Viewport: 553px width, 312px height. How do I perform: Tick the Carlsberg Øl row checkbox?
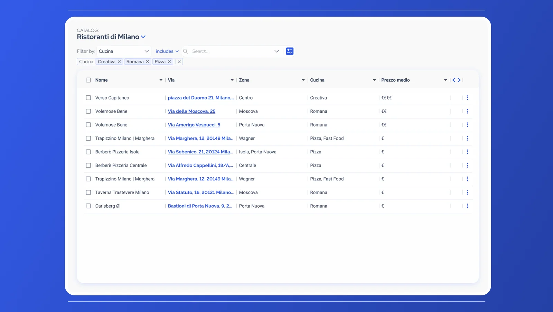coord(88,206)
